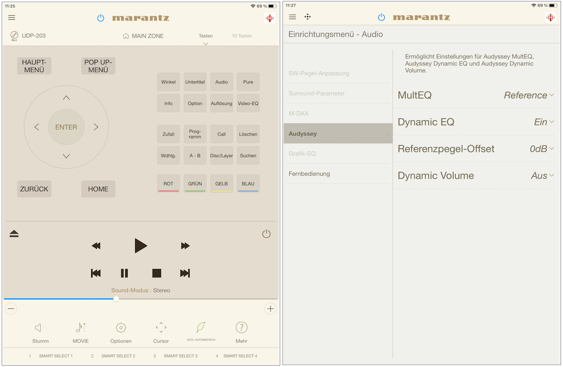Click the ZURÜCK button
The image size is (563, 367).
pyautogui.click(x=34, y=189)
